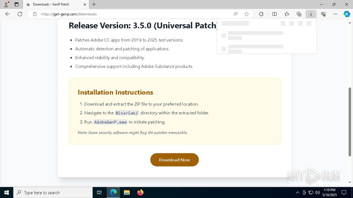The image size is (353, 198).
Task: Open the Edge profile icon
Action: pyautogui.click(x=6, y=4)
